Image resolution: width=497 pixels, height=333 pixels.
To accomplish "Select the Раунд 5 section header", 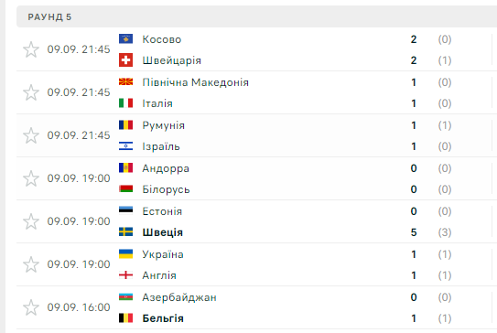I will tap(257, 16).
